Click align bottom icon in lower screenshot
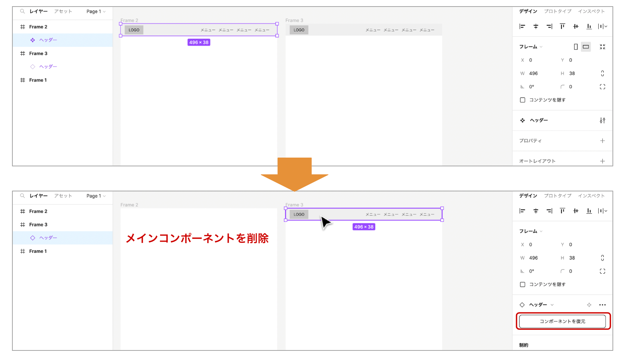Image resolution: width=622 pixels, height=357 pixels. coord(589,211)
